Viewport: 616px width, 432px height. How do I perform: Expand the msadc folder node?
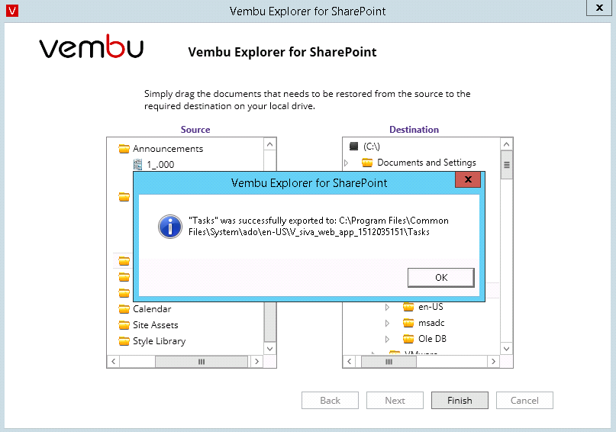[x=387, y=323]
